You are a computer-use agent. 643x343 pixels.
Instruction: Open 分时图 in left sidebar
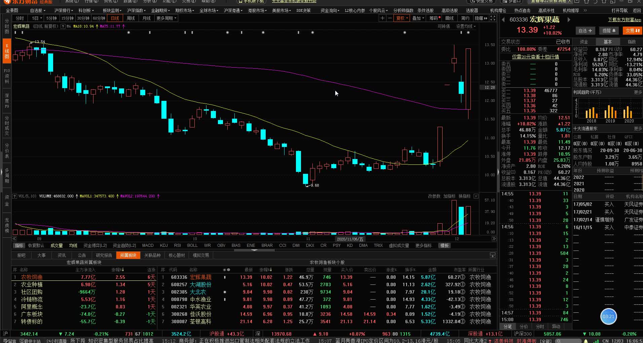click(x=7, y=26)
